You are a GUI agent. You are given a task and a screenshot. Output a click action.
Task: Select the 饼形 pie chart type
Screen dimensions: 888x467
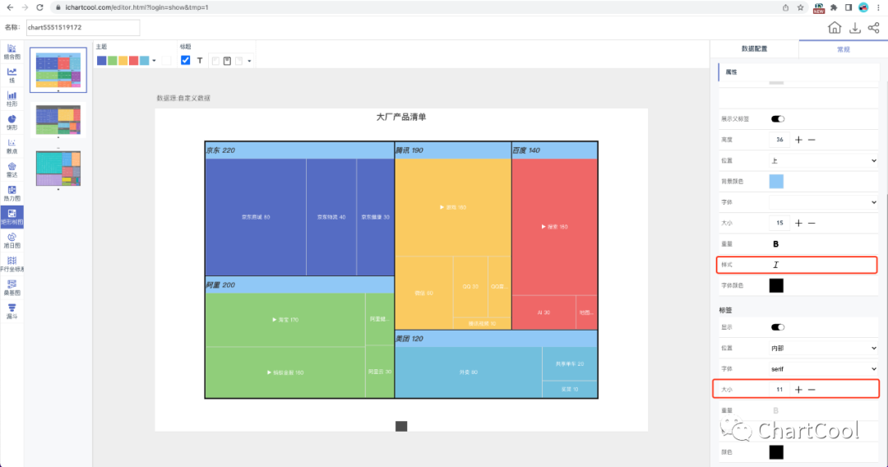pyautogui.click(x=12, y=123)
